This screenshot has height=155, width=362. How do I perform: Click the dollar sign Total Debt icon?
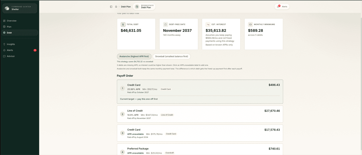(123, 24)
